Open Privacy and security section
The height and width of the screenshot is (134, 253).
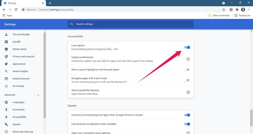coord(23,57)
